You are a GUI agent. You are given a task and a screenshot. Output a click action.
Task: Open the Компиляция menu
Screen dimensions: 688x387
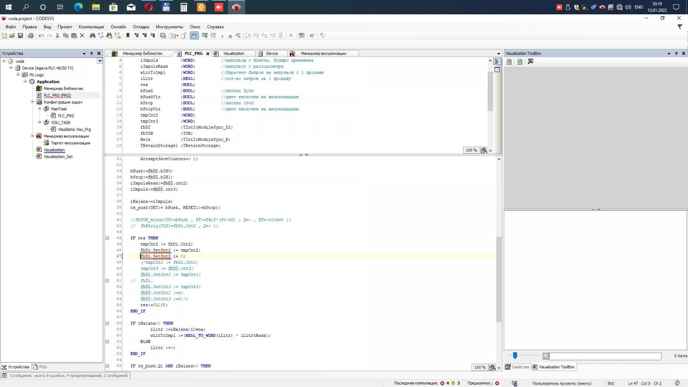[x=91, y=27]
